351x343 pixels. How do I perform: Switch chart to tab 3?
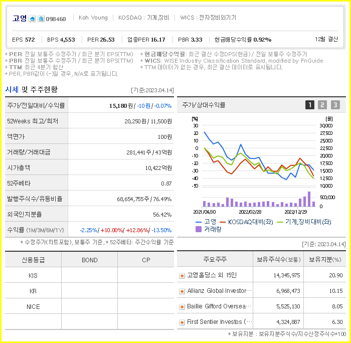(335, 105)
